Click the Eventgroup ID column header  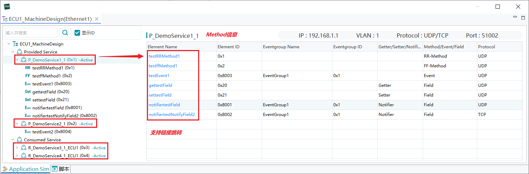[x=355, y=47]
